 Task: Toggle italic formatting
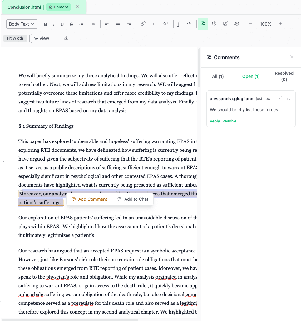pyautogui.click(x=54, y=24)
